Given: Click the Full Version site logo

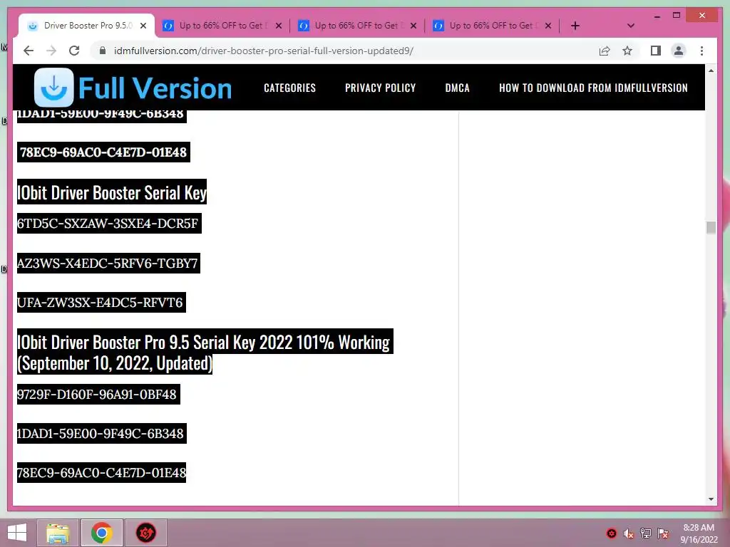Looking at the screenshot, I should 133,88.
